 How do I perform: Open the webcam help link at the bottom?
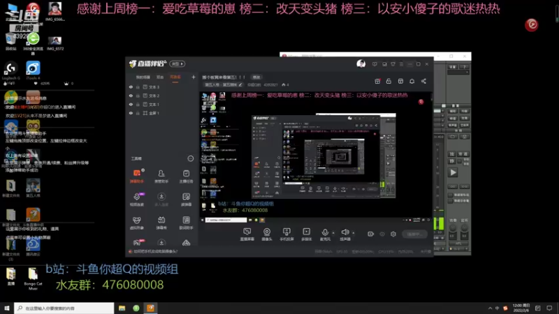pos(155,251)
